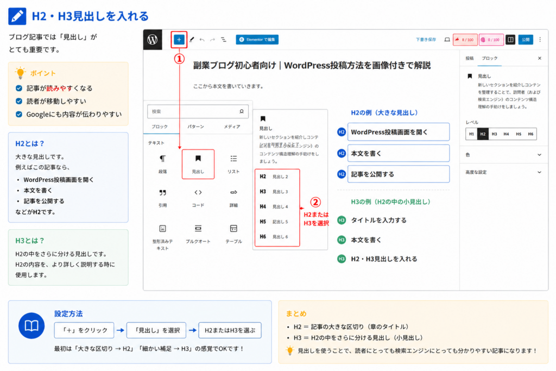This screenshot has width=556, height=371.
Task: Insert a list block
Action: coord(233,164)
